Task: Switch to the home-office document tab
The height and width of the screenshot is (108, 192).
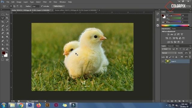Action: tap(76, 10)
